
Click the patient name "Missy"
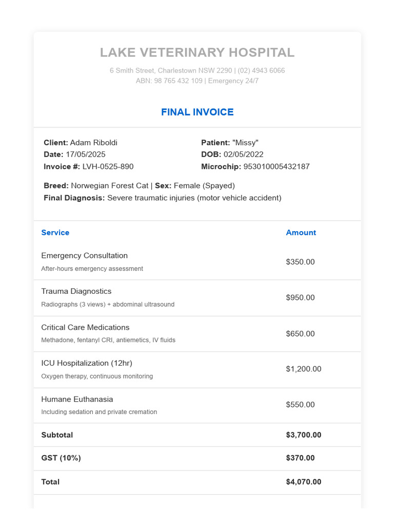[x=245, y=142]
